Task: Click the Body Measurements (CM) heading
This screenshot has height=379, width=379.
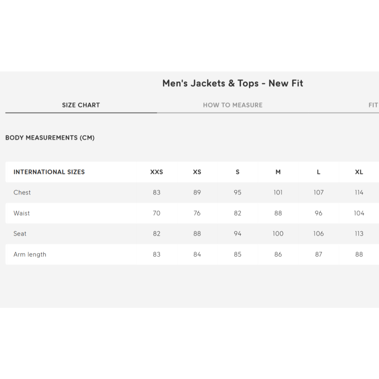Action: point(50,138)
